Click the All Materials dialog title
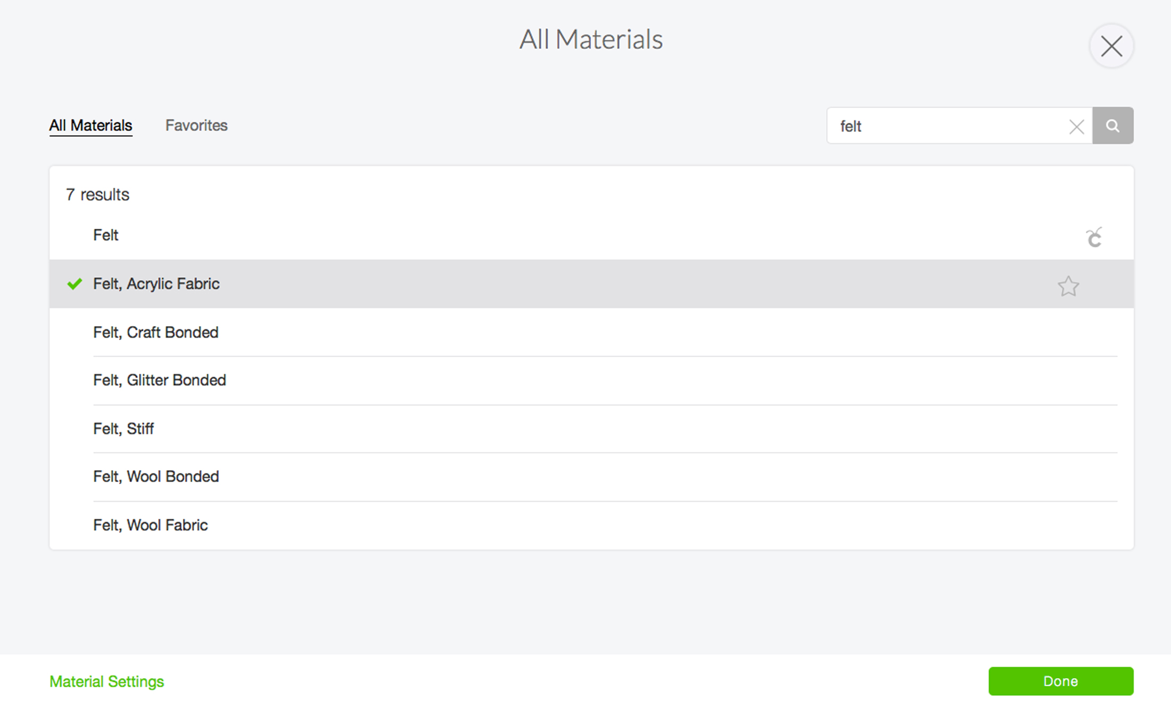Screen dimensions: 1171x707 click(x=591, y=39)
